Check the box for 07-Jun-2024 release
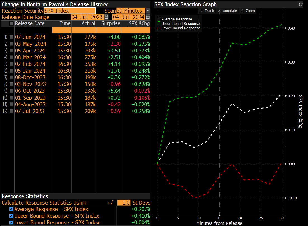308x226 pixels. click(11, 37)
